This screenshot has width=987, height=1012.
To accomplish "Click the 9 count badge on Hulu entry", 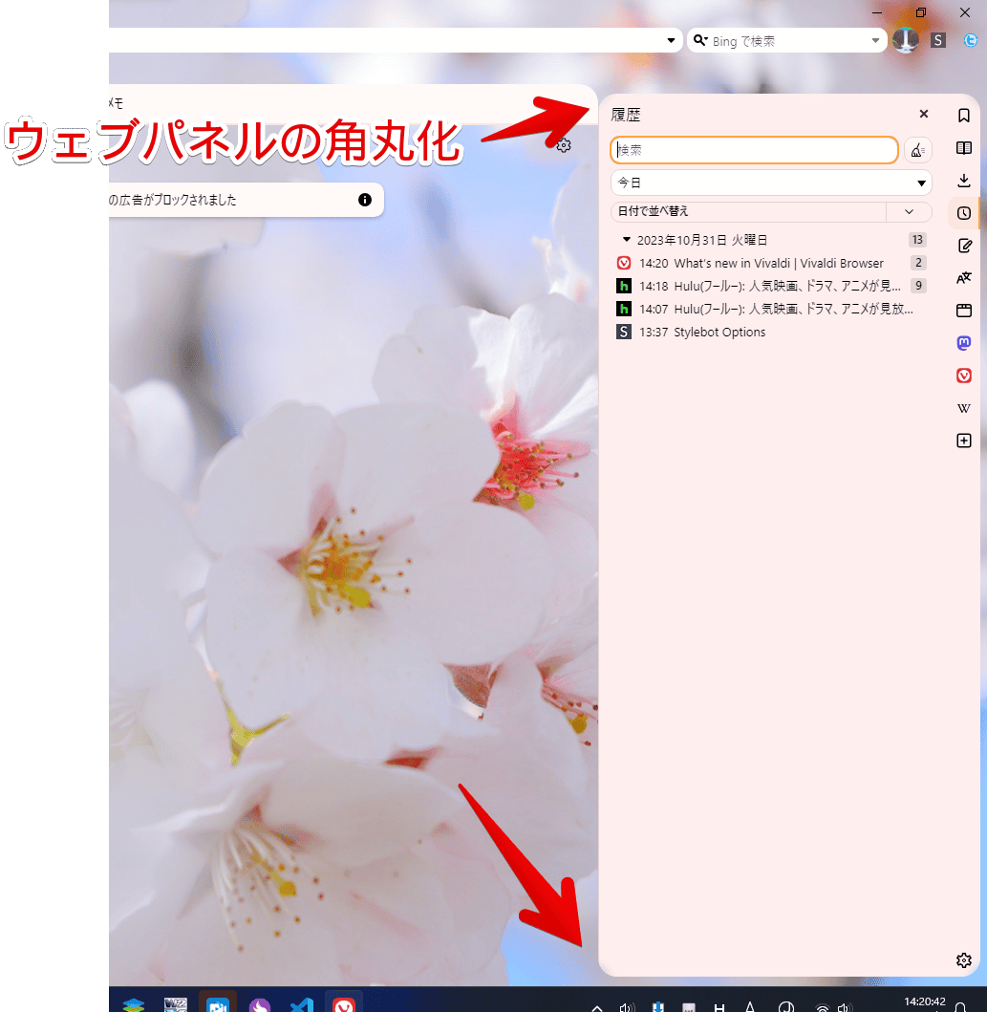I will (918, 286).
